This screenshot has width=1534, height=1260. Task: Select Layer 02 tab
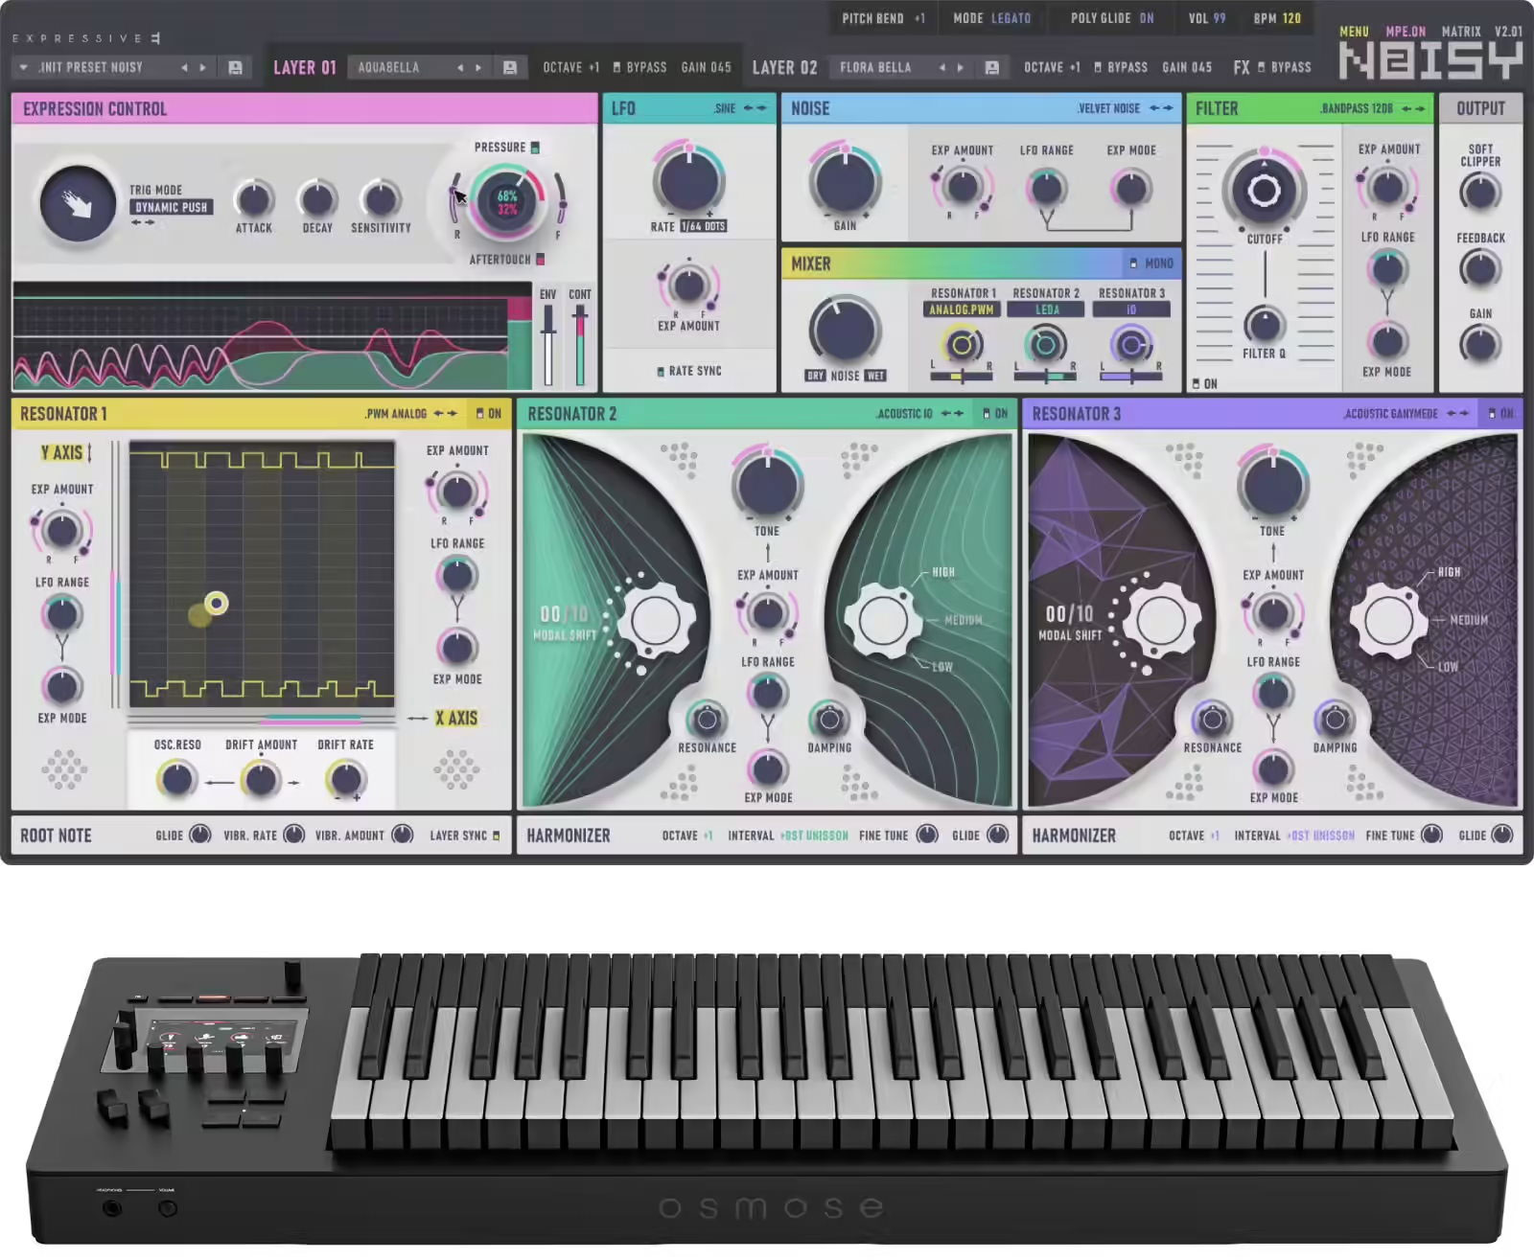(784, 67)
